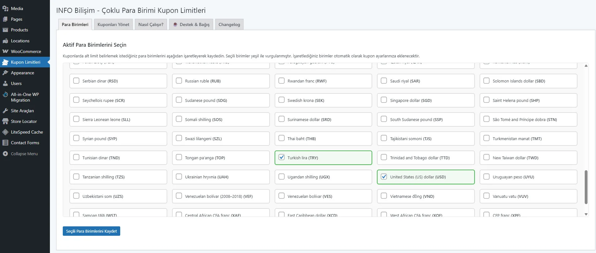Tick the Swedish krona (SEK) checkbox
The width and height of the screenshot is (596, 253).
coord(282,100)
